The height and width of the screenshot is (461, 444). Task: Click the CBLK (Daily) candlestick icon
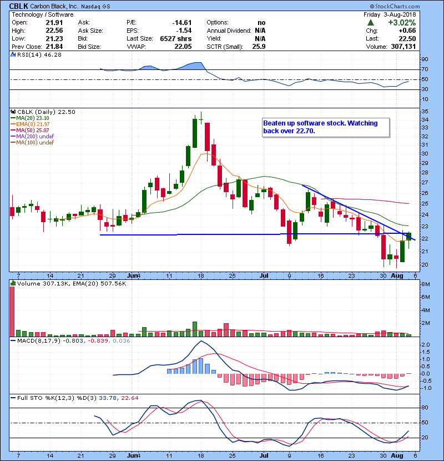tap(13, 112)
